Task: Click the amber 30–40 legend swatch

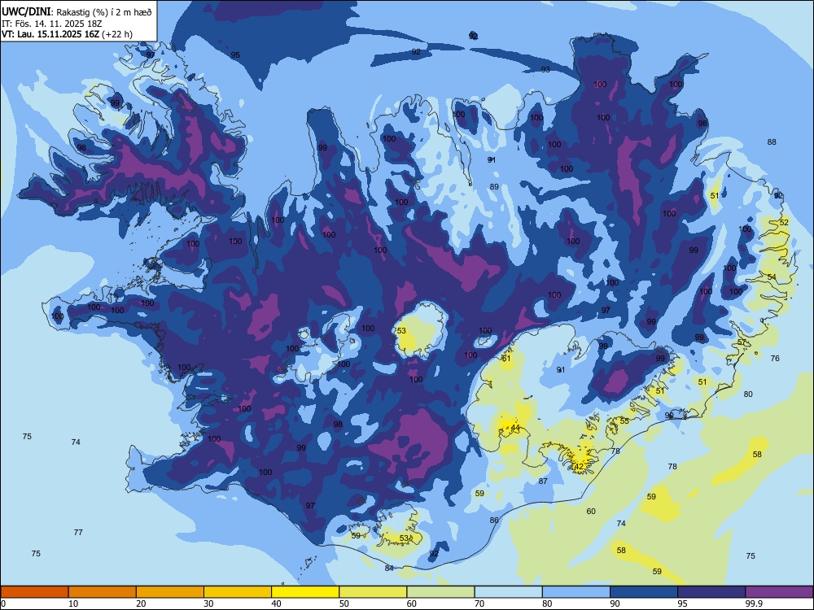Action: [x=238, y=592]
